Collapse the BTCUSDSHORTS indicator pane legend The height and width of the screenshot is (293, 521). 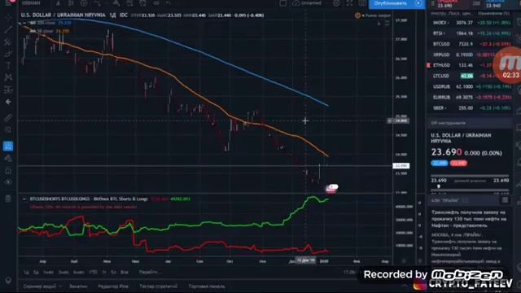click(24, 199)
